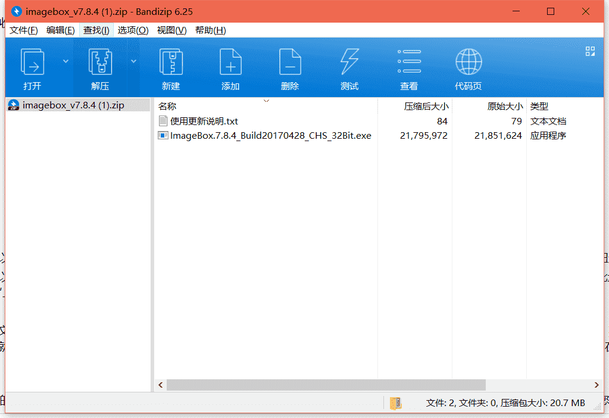Image resolution: width=609 pixels, height=418 pixels.
Task: Click compressed size 84 cell
Action: (x=442, y=121)
